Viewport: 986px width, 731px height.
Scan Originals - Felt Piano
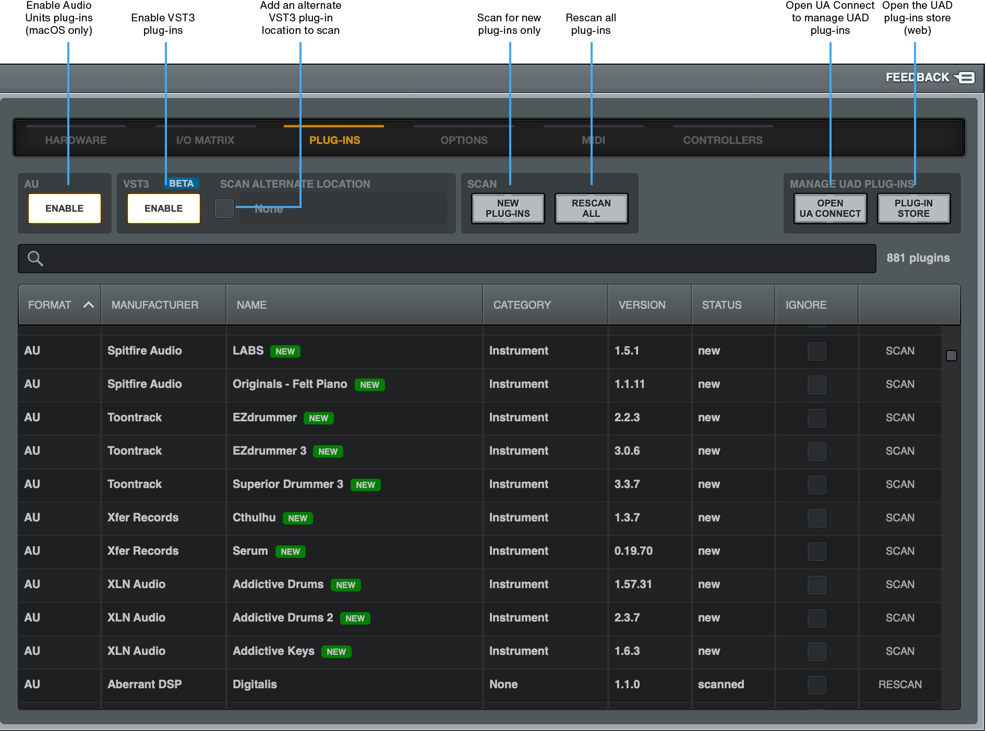[900, 384]
